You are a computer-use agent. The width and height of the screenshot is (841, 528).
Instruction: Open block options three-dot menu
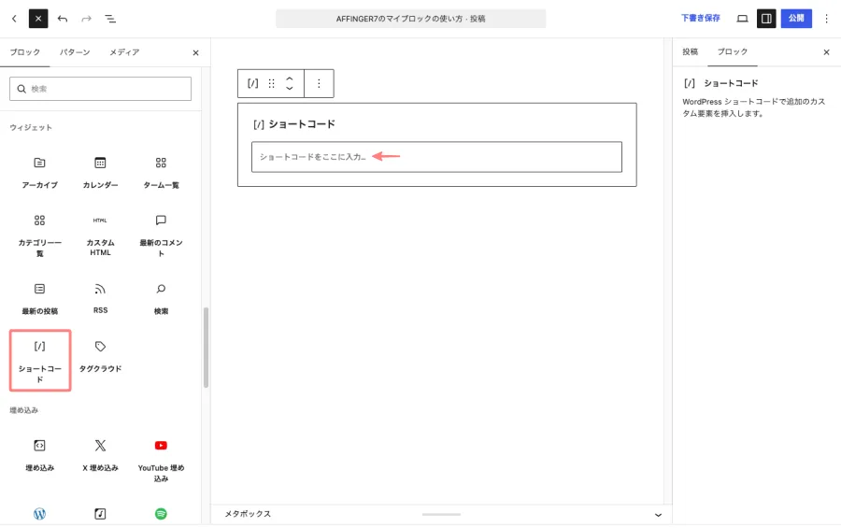(319, 83)
